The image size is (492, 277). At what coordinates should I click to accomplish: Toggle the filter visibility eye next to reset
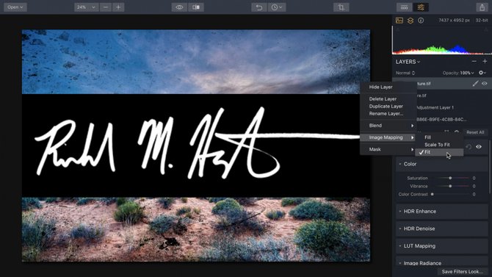tap(479, 147)
